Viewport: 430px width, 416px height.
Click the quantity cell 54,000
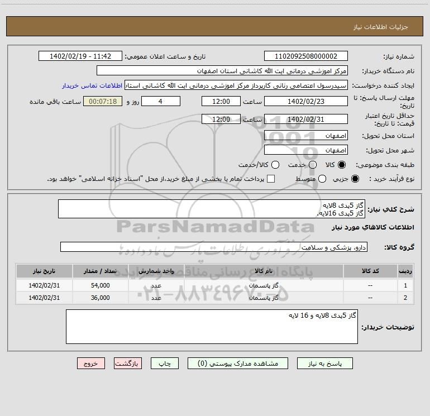(x=100, y=285)
